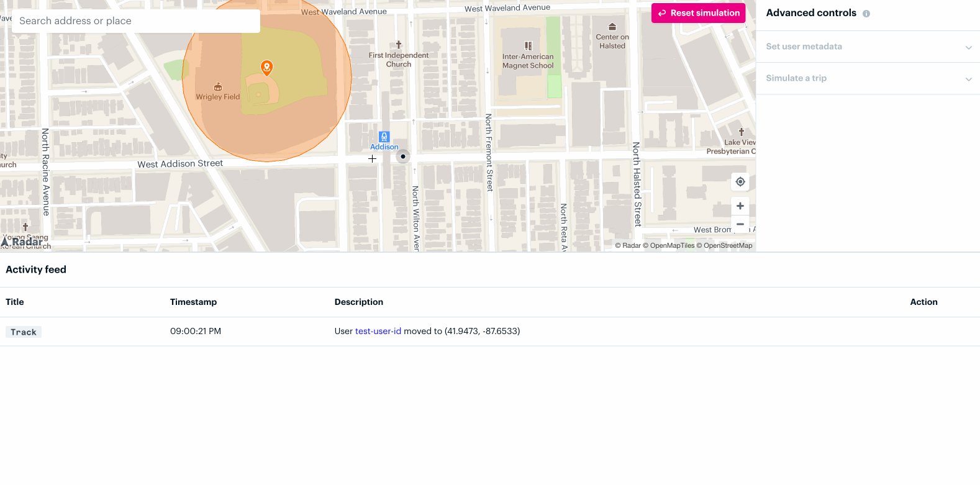The height and width of the screenshot is (485, 980).
Task: Open the test-user-id link
Action: pos(378,332)
